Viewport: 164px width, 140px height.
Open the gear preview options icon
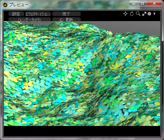tap(149, 14)
